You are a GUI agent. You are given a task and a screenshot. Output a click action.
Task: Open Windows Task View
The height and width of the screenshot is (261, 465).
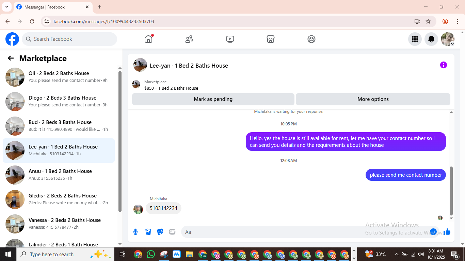pyautogui.click(x=123, y=254)
